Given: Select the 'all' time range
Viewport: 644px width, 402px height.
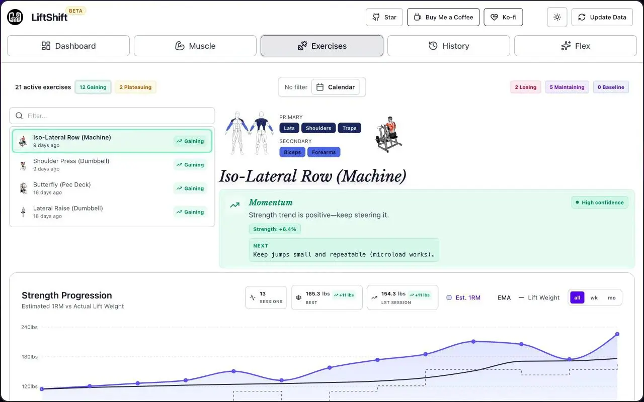Looking at the screenshot, I should point(577,297).
